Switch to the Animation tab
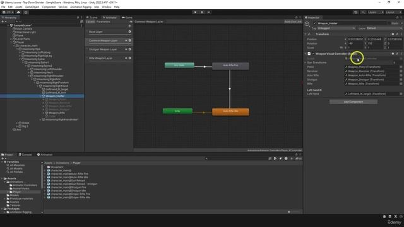404x227 pixels. click(x=45, y=154)
